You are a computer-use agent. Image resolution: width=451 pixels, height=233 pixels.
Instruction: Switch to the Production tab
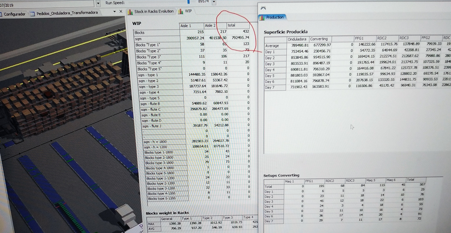point(275,17)
